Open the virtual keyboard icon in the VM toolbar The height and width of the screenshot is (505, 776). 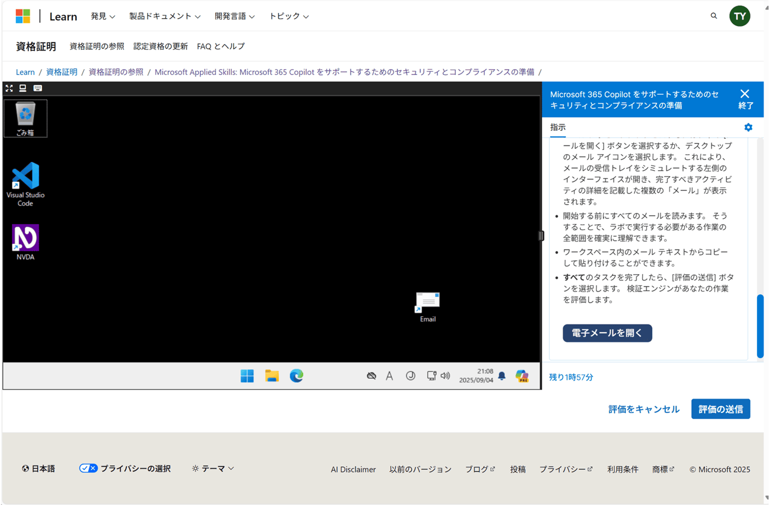pos(38,88)
